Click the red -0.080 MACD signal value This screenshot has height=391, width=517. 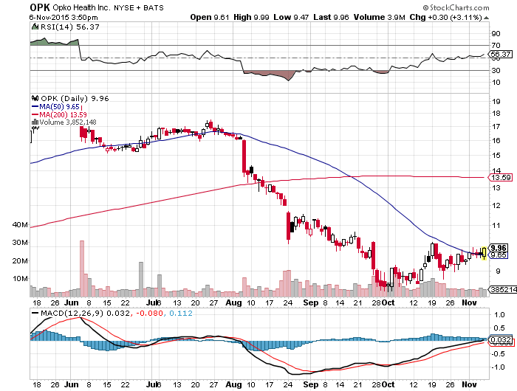(x=148, y=313)
